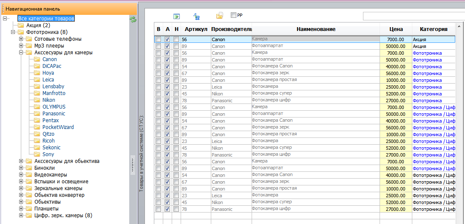
Task: Expand the Вспышки и освещение node
Action: (21, 182)
